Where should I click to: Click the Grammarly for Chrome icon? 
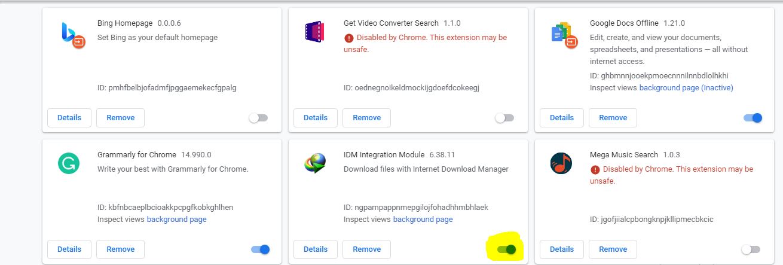tap(69, 163)
